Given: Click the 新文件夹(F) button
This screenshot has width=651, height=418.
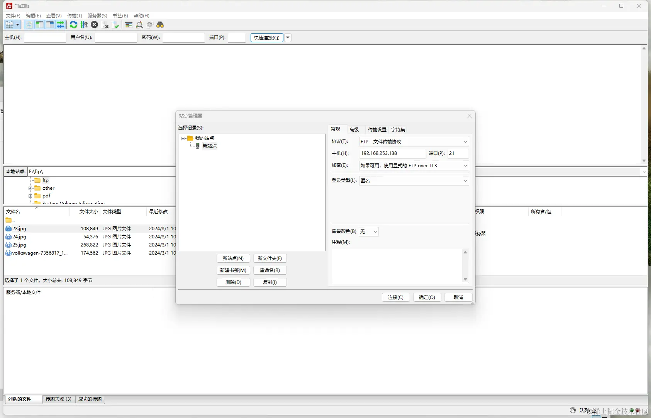Looking at the screenshot, I should point(270,258).
